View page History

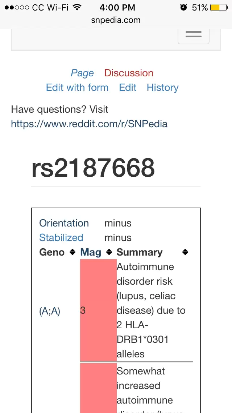pos(162,88)
